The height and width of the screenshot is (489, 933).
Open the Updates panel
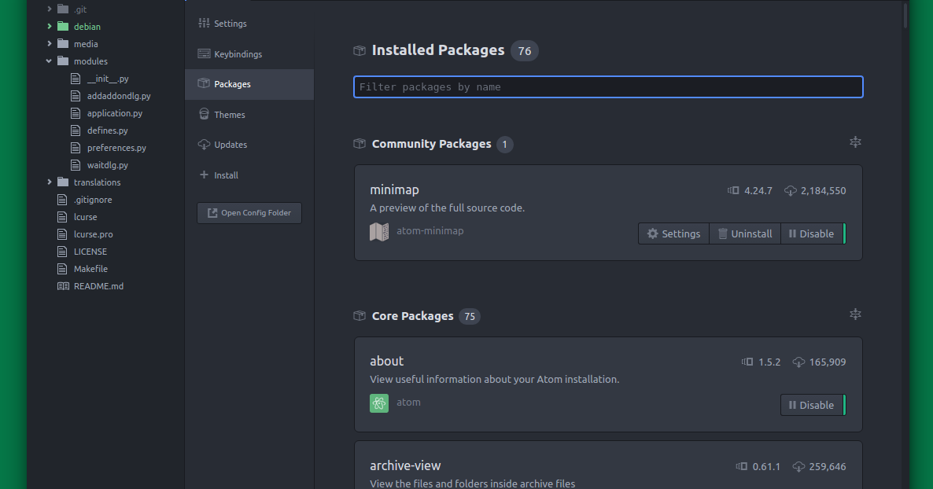click(230, 145)
